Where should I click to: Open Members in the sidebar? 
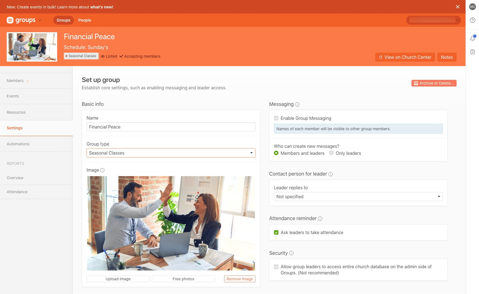pos(36,81)
